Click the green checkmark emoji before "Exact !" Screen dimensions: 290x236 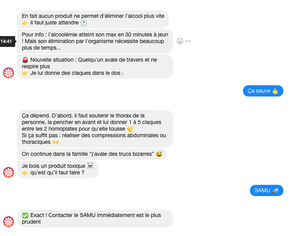tap(25, 215)
